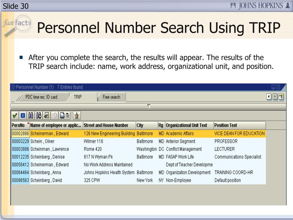Click Find Next binoculars-plus icon
Viewport: 293px width, 220px height.
point(39,116)
